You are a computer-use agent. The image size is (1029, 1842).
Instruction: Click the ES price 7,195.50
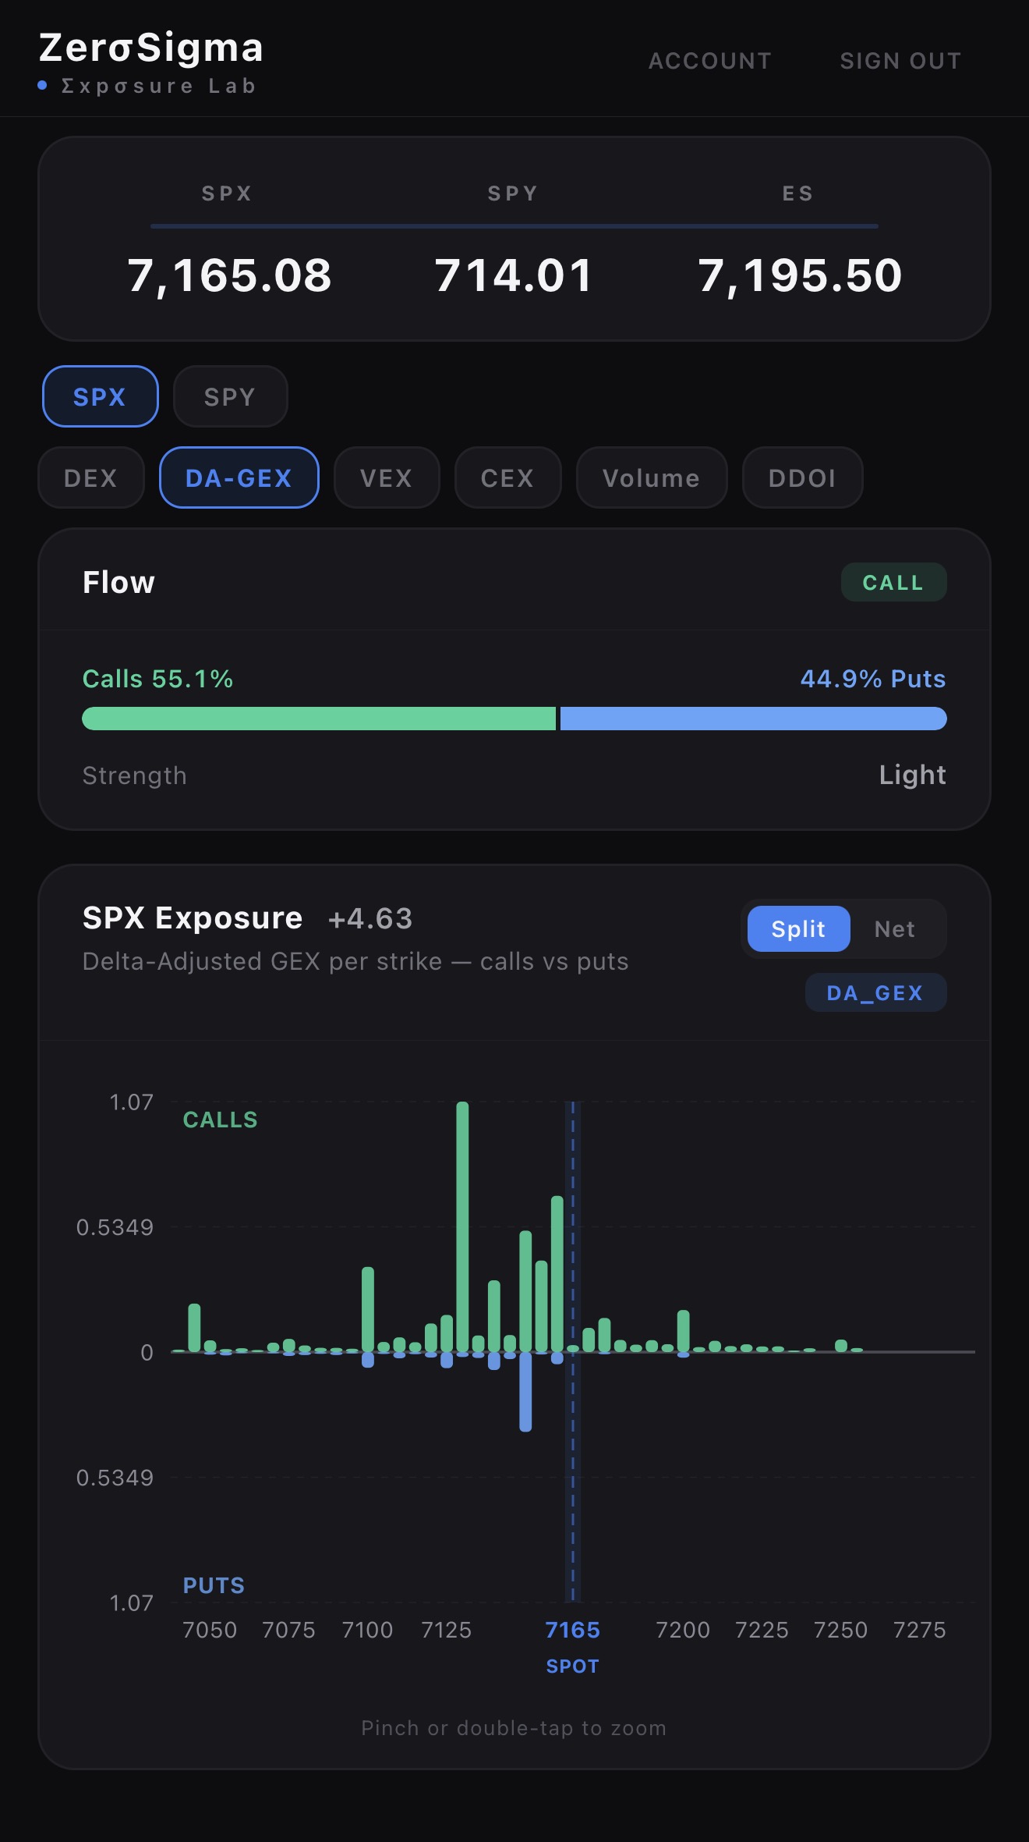click(800, 275)
